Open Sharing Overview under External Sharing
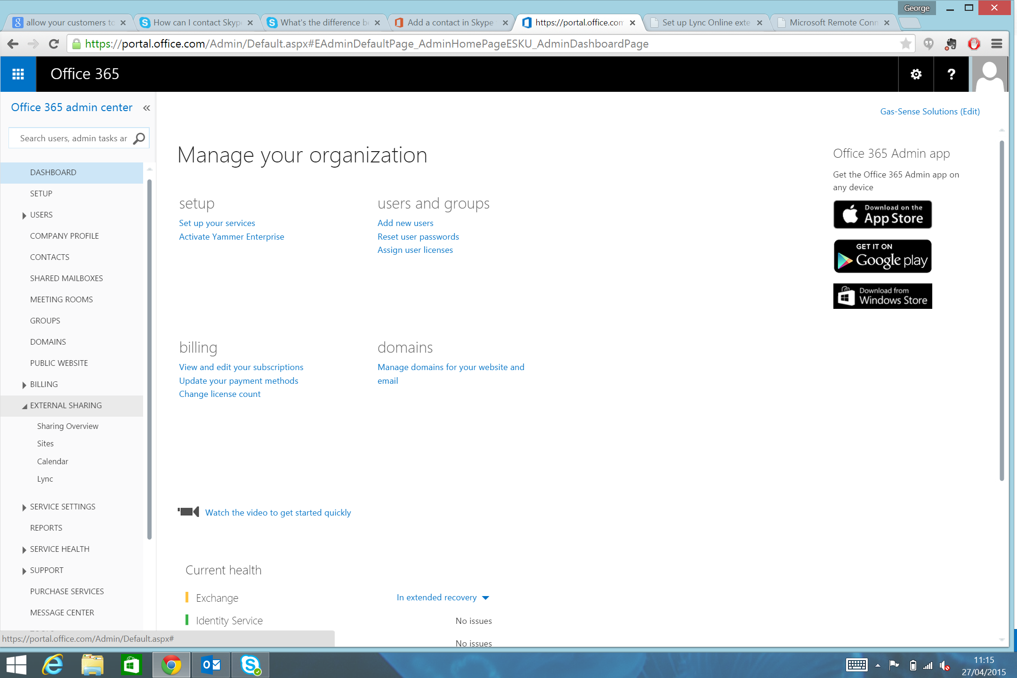The height and width of the screenshot is (678, 1017). [x=68, y=426]
